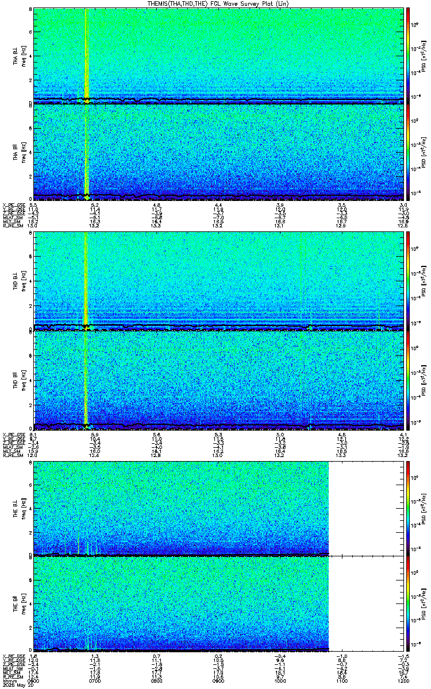Click the THA B-perpendicular spectrogram panel
The height and width of the screenshot is (689, 431).
pos(218,55)
